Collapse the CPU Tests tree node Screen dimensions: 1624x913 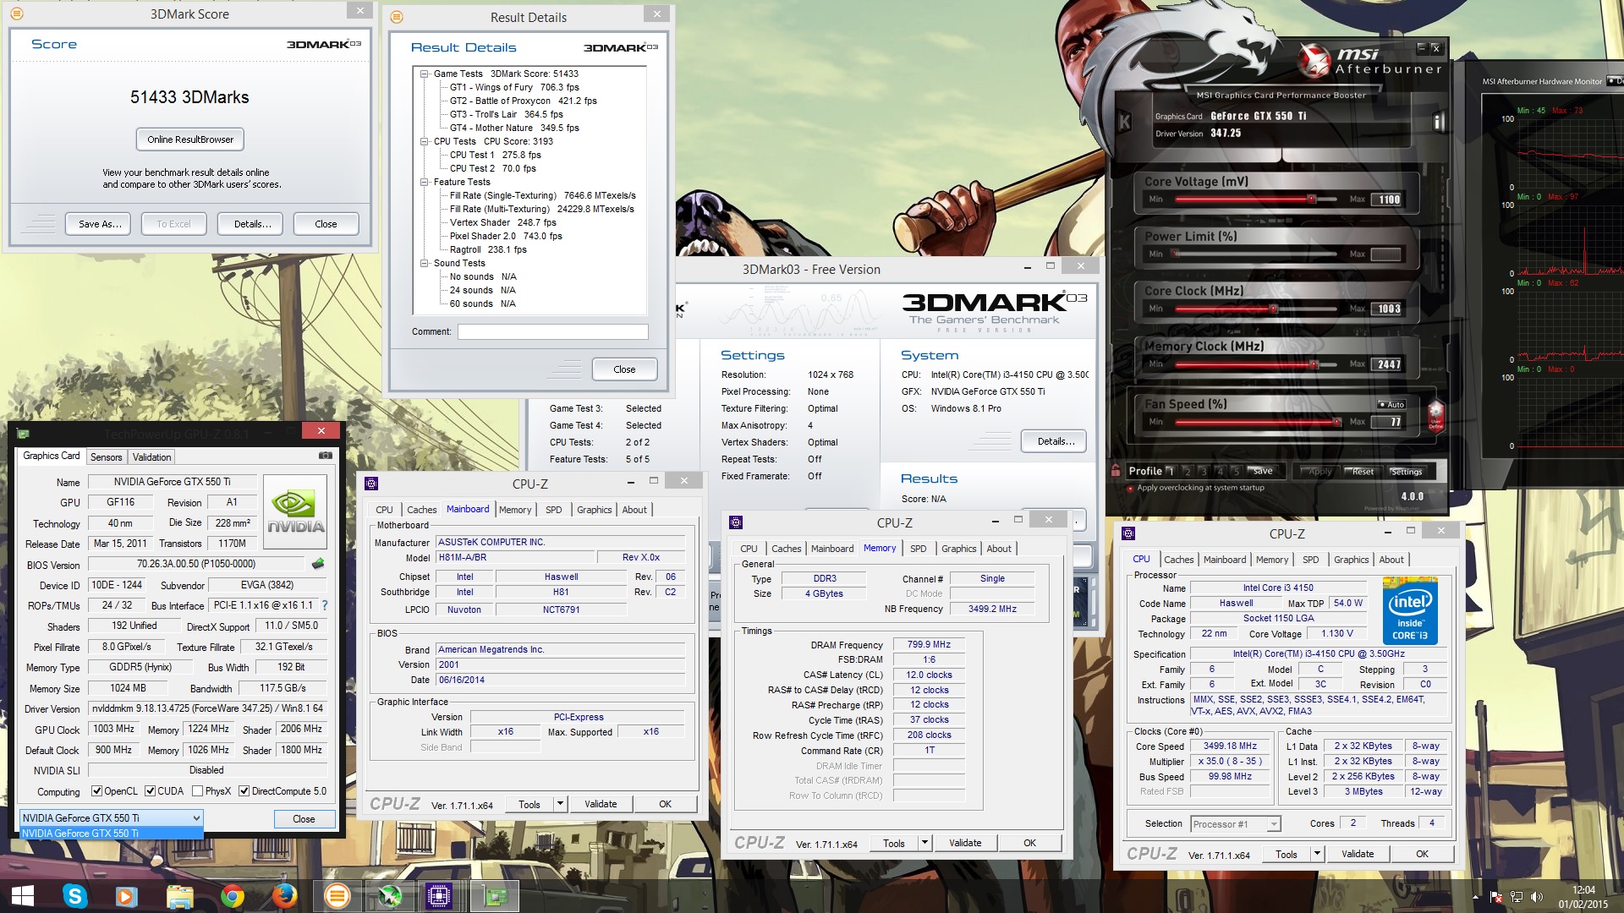[425, 141]
